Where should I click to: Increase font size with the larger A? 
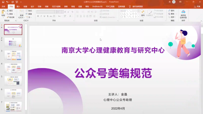65,12
